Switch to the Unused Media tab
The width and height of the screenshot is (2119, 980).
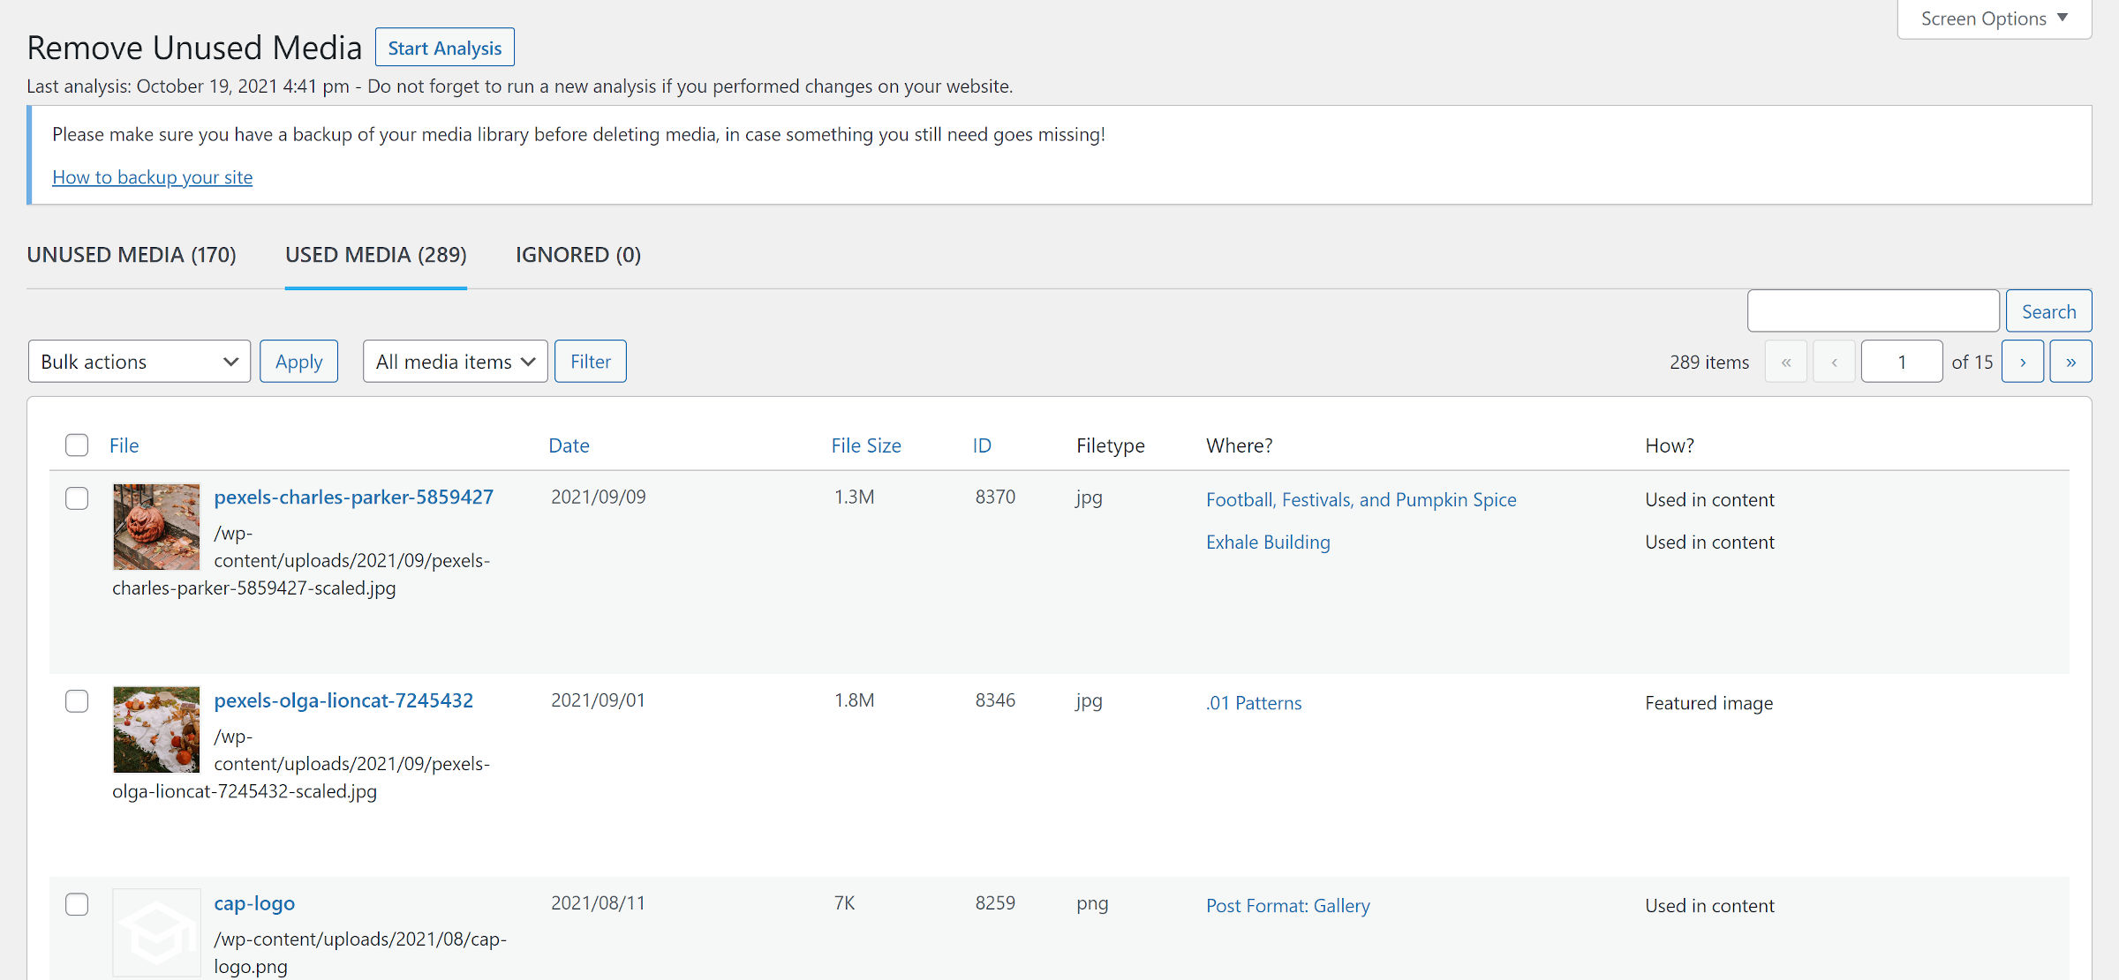pyautogui.click(x=132, y=255)
